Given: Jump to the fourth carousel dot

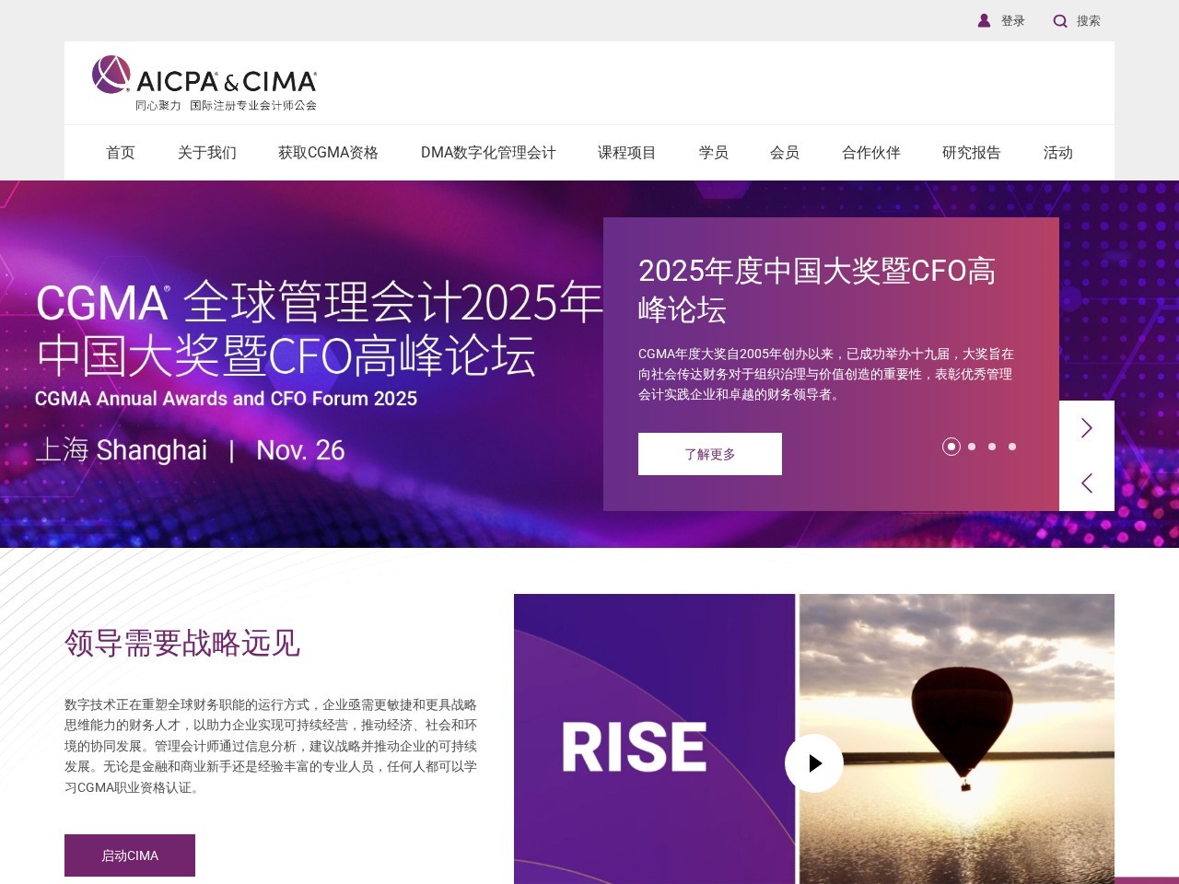Looking at the screenshot, I should pos(1012,447).
